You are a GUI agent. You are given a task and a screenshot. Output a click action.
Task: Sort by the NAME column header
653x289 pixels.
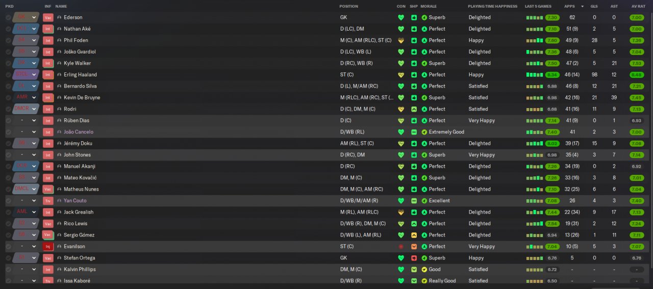coord(61,6)
